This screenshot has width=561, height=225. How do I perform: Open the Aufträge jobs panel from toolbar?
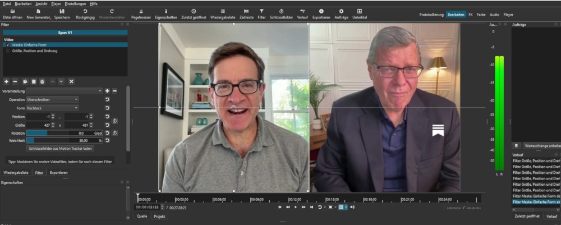click(341, 14)
